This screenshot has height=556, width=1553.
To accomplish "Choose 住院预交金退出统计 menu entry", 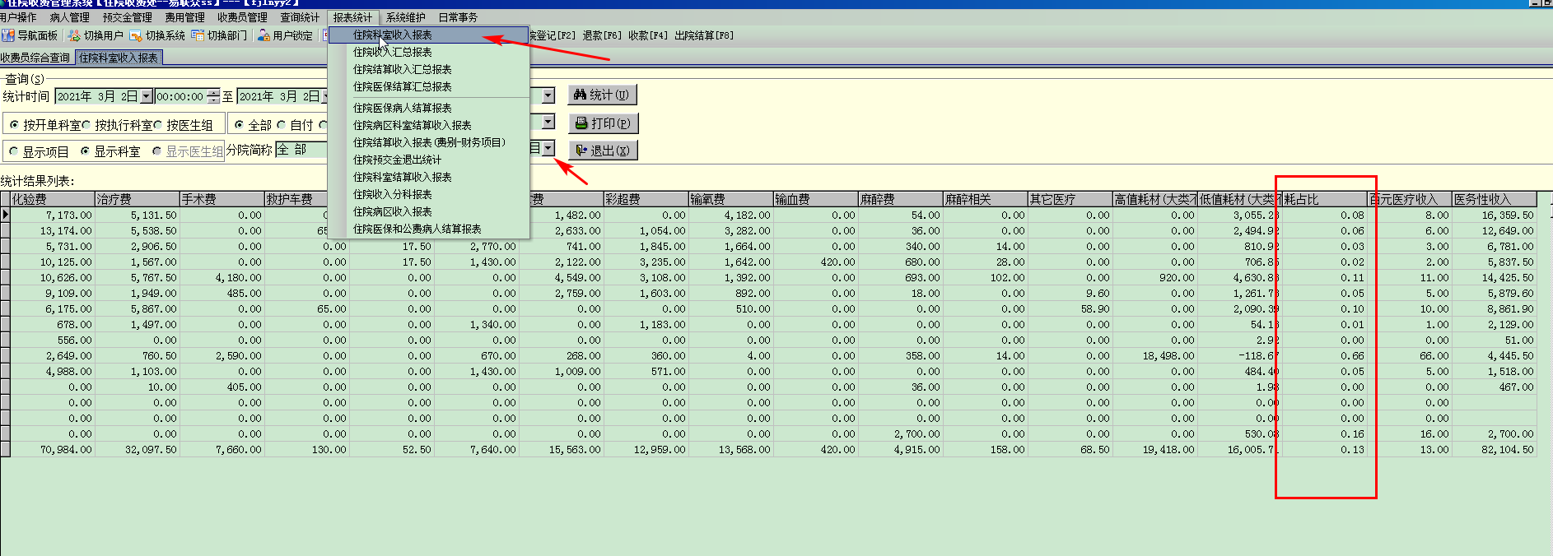I will coord(428,160).
